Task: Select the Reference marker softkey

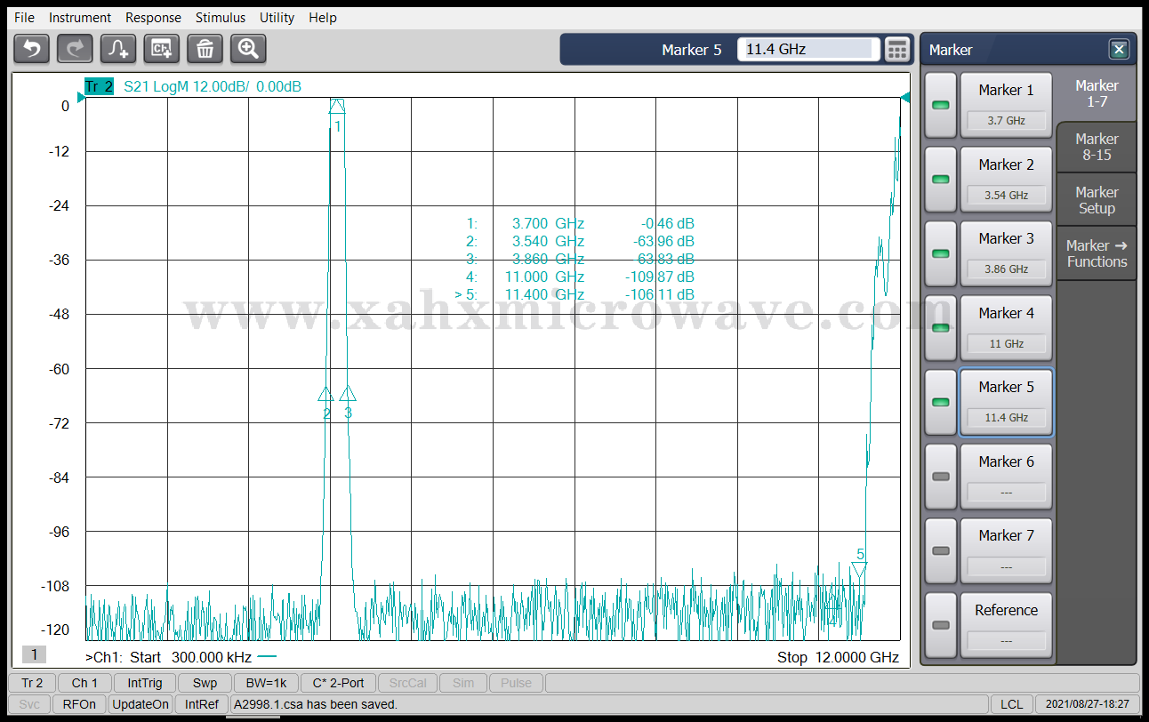Action: (x=1006, y=625)
